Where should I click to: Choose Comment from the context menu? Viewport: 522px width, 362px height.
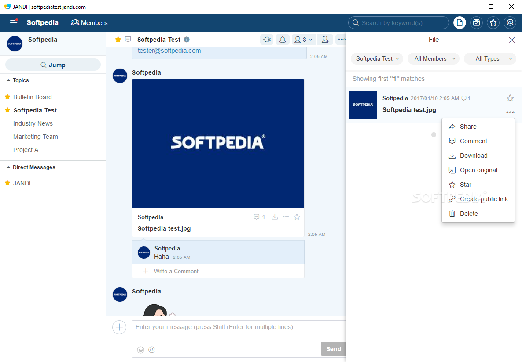click(x=478, y=141)
